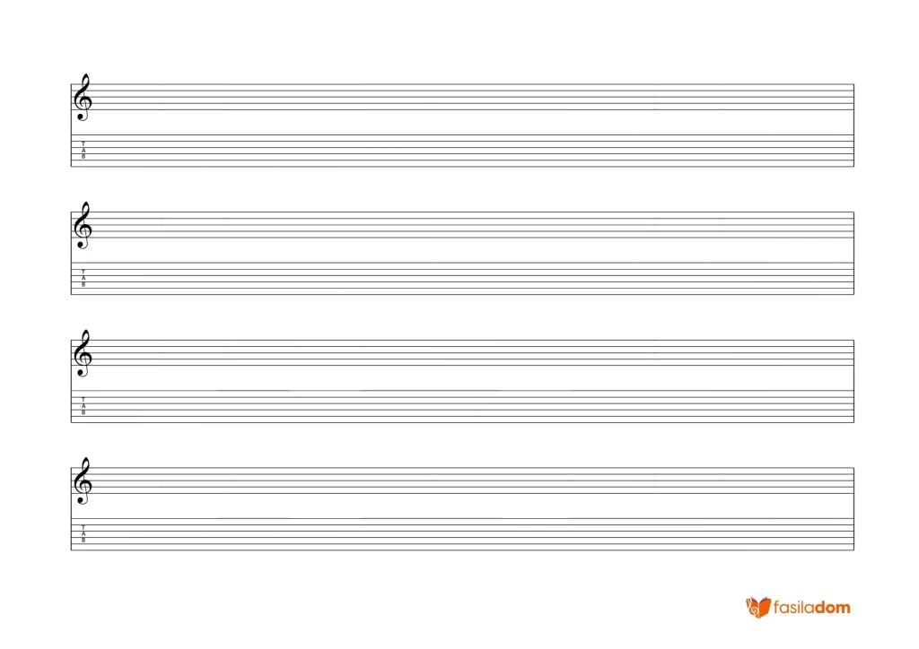Image resolution: width=919 pixels, height=649 pixels.
Task: Select the treble clef on the third staff
Action: point(83,353)
